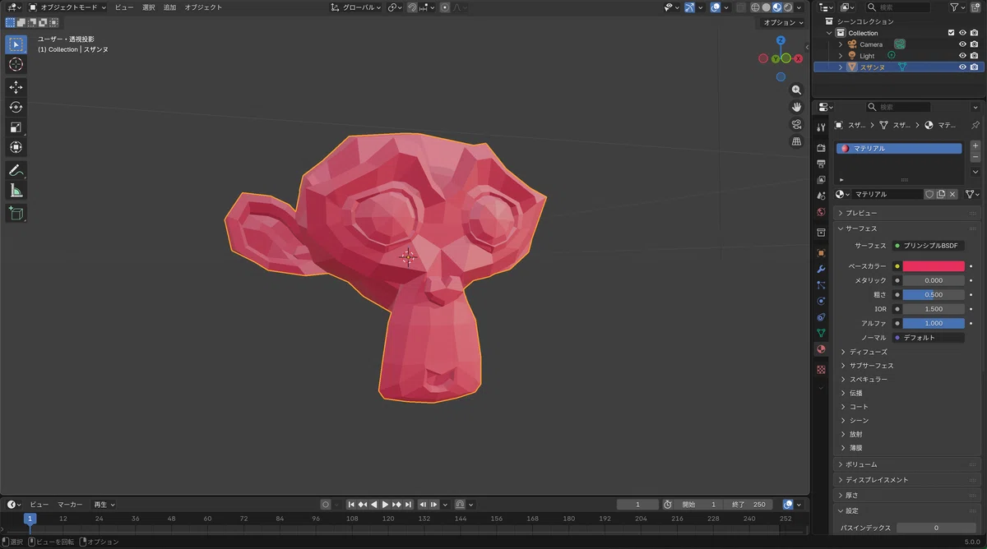Image resolution: width=987 pixels, height=549 pixels.
Task: Open the オブジェクトモード mode dropdown
Action: 67,7
